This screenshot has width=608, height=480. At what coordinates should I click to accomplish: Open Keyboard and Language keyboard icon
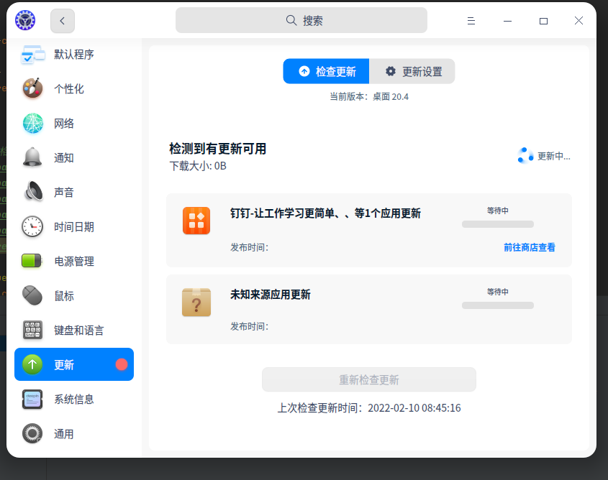[32, 330]
